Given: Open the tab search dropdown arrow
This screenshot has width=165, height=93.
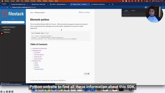Looking at the screenshot, I should (163, 4).
